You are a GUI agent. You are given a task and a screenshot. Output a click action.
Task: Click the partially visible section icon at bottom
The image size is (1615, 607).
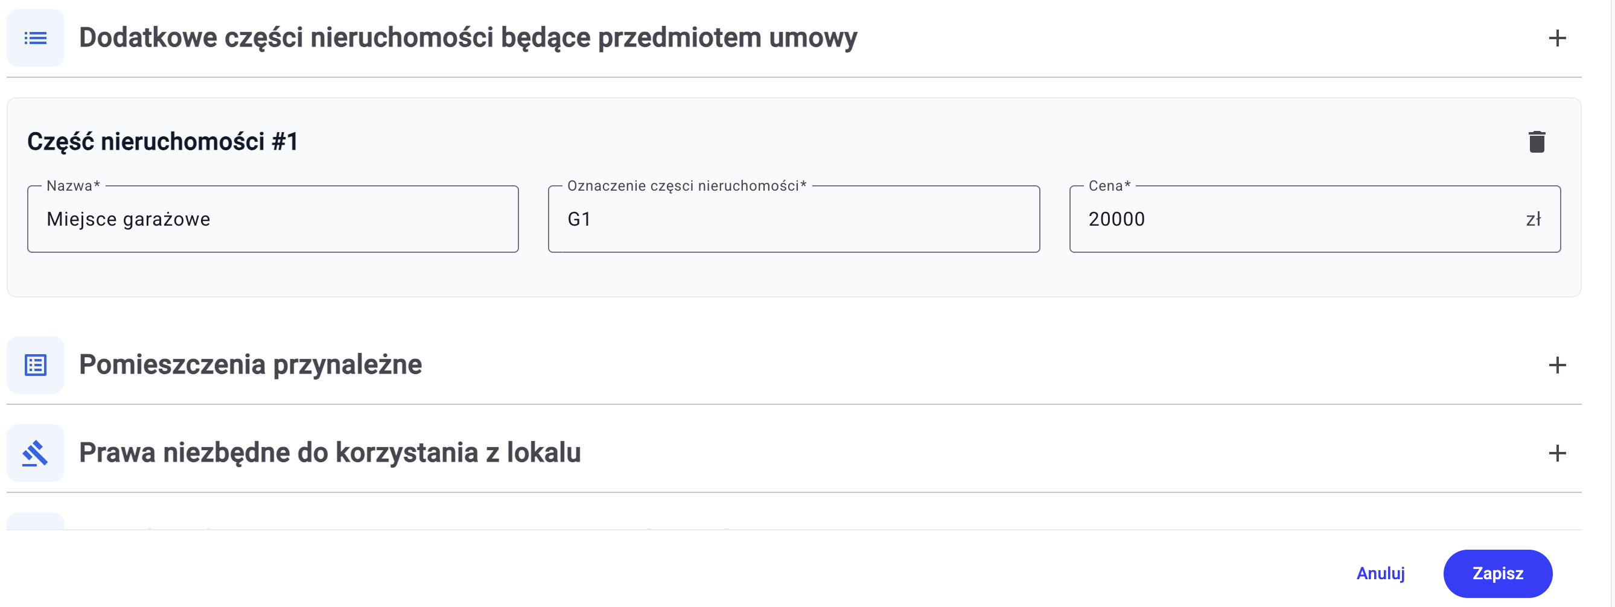(x=35, y=522)
